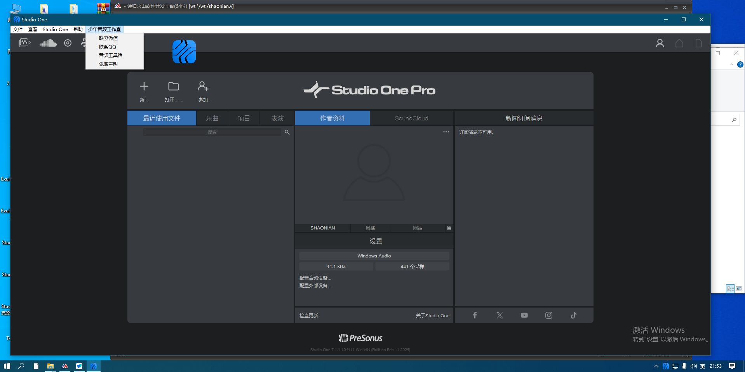Open PreSonus YouTube icon
This screenshot has width=745, height=372.
[524, 315]
